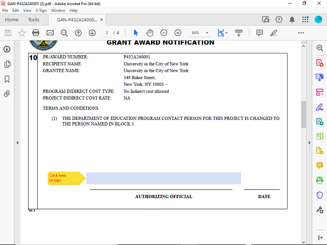Open the Fill & Sign pen tool
The image size is (327, 245).
320,107
